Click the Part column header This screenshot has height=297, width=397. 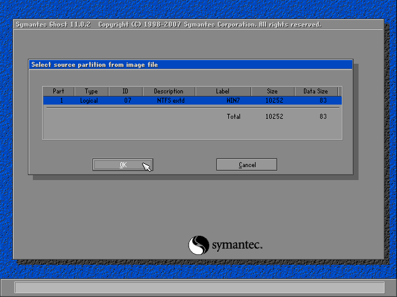point(58,91)
